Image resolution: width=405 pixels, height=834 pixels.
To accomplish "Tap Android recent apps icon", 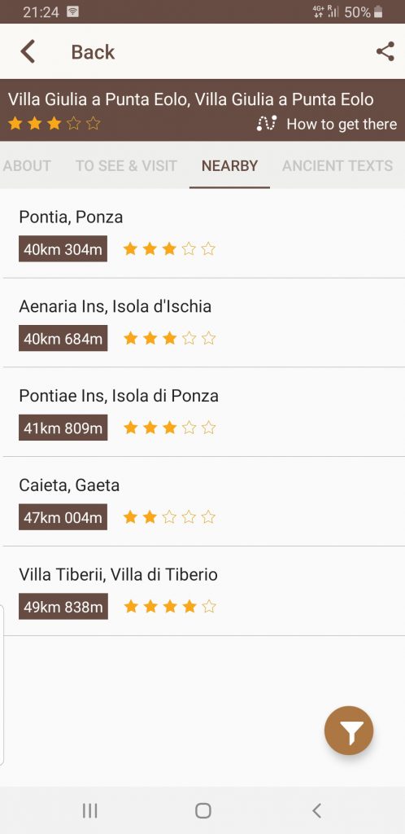I will [x=89, y=810].
